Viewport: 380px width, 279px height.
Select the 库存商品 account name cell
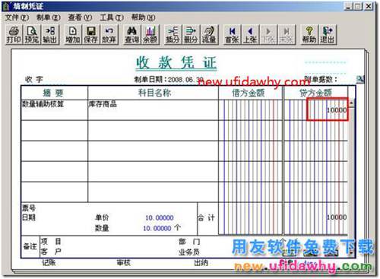(x=153, y=110)
